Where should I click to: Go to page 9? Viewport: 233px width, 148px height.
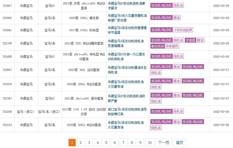pyautogui.click(x=140, y=143)
